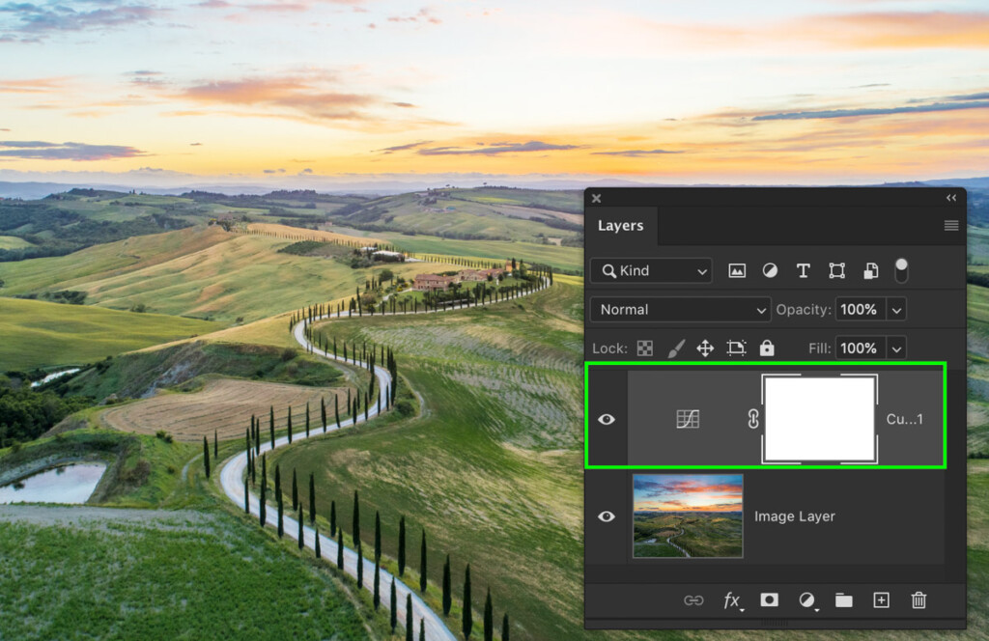Open the Normal blend mode dropdown
989x641 pixels.
coord(681,310)
